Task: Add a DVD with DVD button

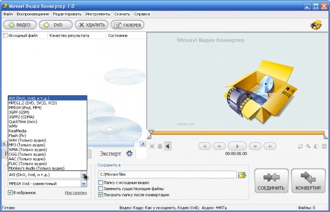Action: pyautogui.click(x=56, y=25)
